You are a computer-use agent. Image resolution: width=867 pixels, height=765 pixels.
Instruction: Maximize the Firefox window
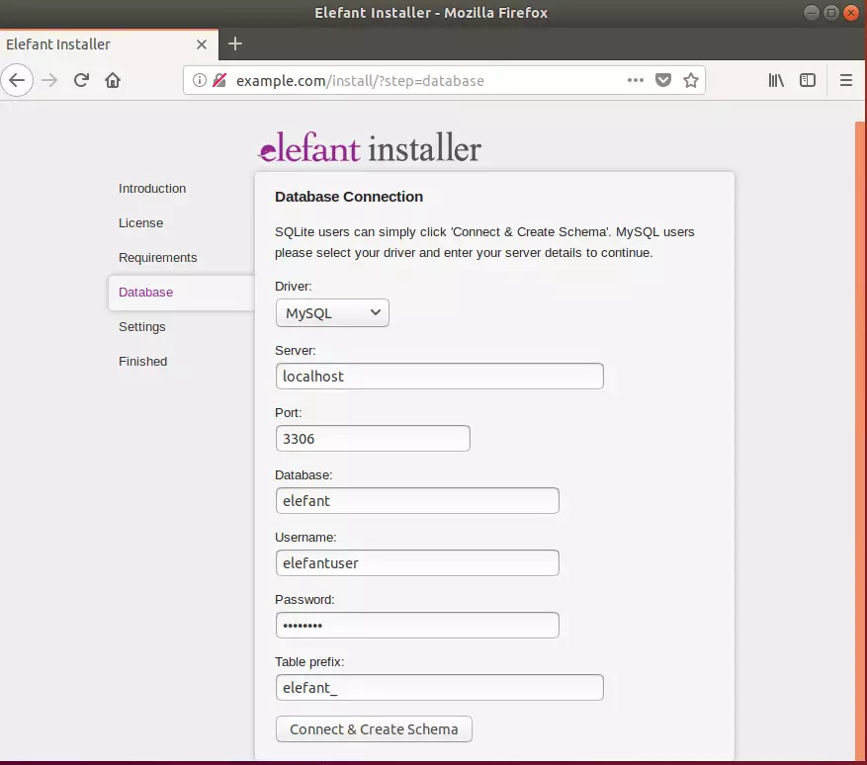tap(831, 12)
